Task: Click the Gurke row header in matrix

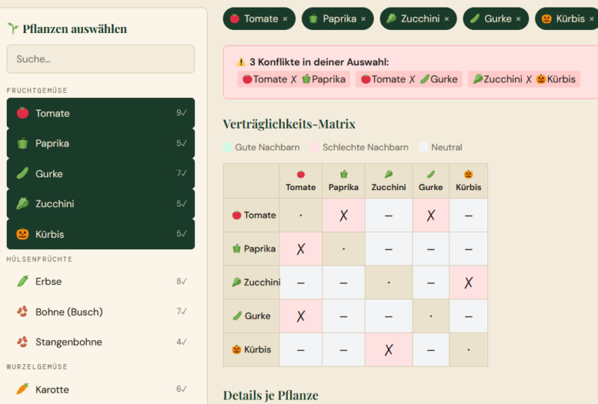Action: 251,316
